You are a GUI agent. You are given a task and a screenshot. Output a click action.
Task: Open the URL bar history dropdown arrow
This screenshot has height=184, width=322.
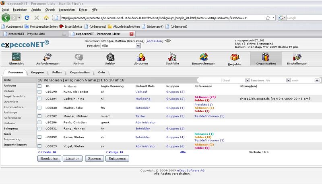[x=273, y=18]
